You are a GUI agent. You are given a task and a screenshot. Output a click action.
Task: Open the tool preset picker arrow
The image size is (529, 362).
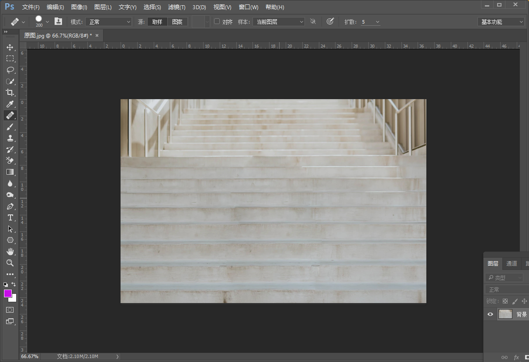[23, 22]
